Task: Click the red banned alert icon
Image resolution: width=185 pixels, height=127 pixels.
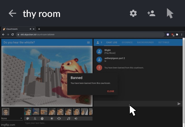Action: (99, 68)
